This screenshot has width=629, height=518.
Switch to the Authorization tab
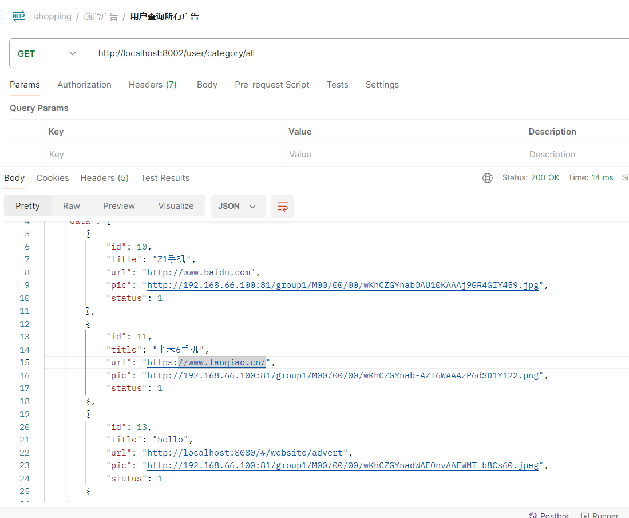point(84,85)
